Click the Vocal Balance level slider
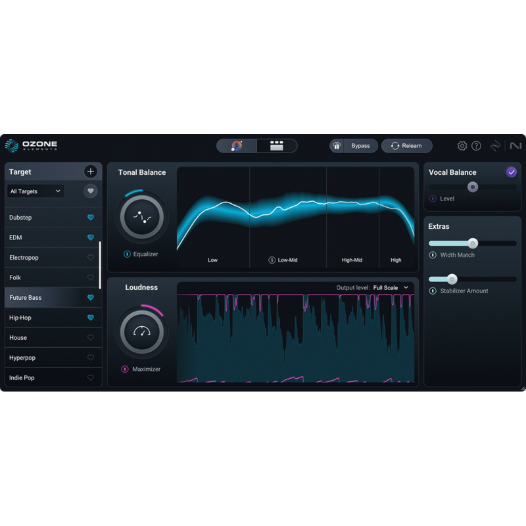 click(473, 187)
